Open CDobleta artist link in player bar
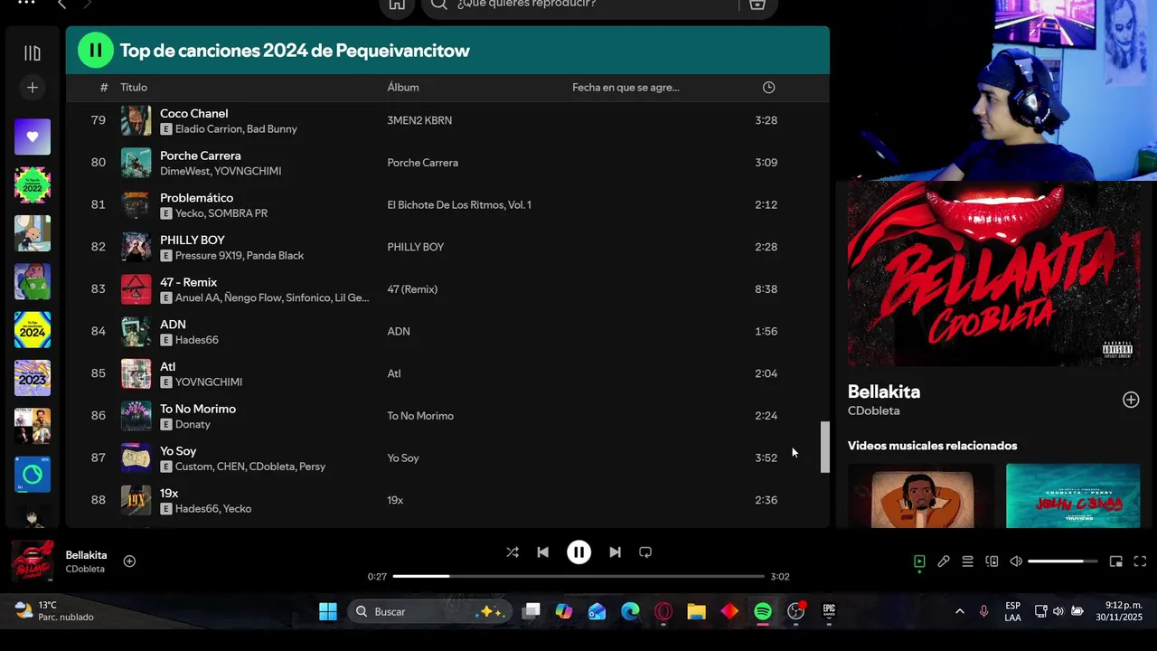Viewport: 1157px width, 651px height. click(x=85, y=570)
